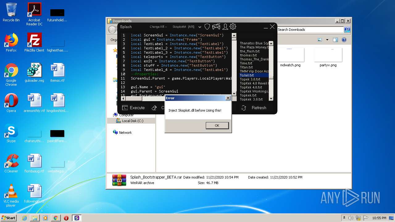Image resolution: width=395 pixels, height=222 pixels.
Task: Select Topkek.txt in script list
Action: click(x=254, y=95)
